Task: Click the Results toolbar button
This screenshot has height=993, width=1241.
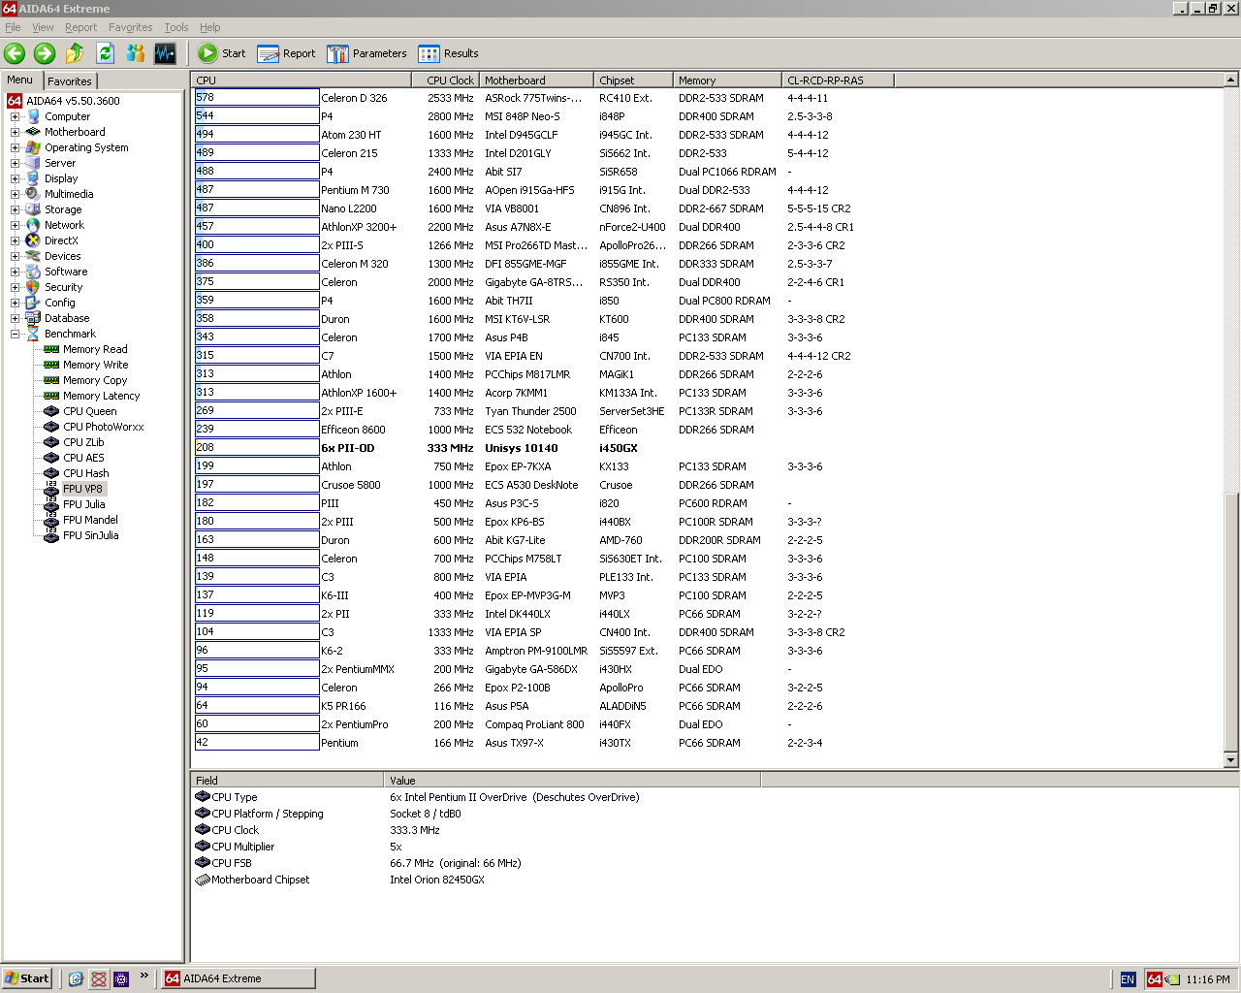Action: click(x=448, y=53)
